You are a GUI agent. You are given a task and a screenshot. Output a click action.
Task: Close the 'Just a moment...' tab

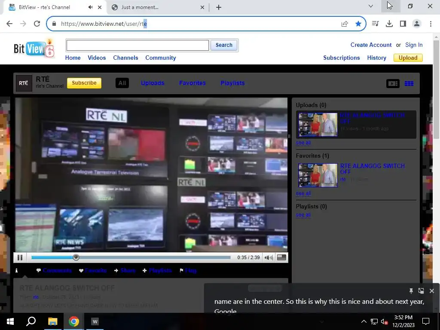202,7
